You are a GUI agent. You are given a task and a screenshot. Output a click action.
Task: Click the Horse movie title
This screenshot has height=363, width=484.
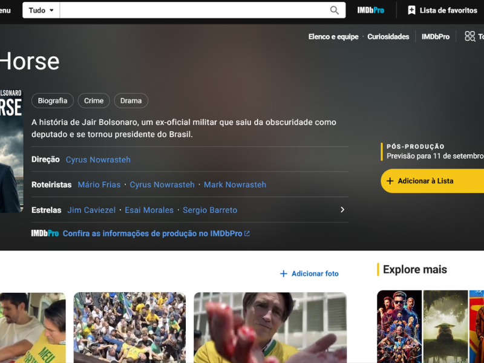29,61
